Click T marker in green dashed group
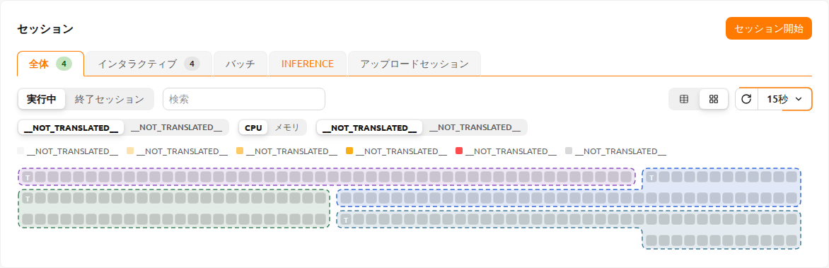The width and height of the screenshot is (829, 268). (x=27, y=198)
